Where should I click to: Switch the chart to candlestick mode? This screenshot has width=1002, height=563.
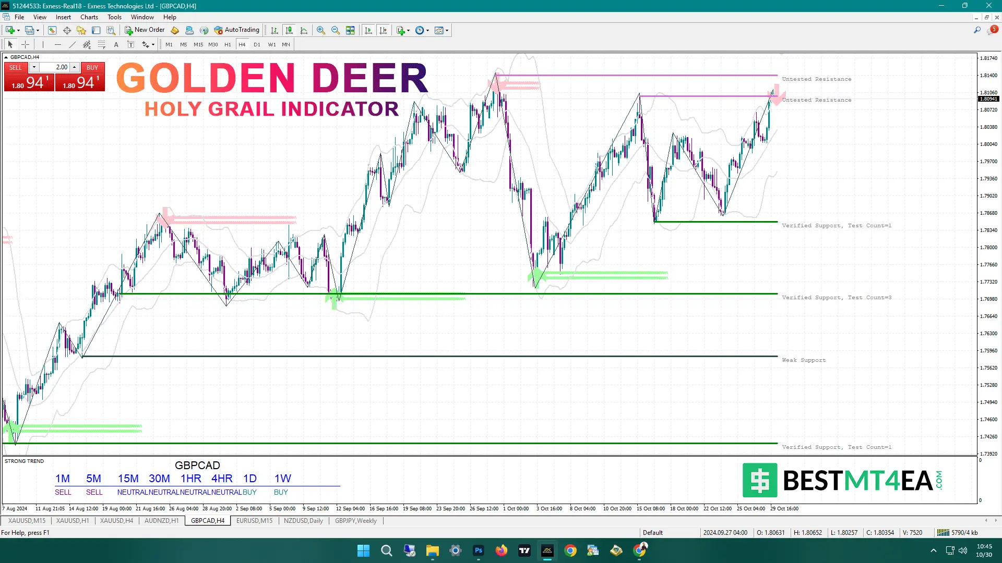pos(289,30)
